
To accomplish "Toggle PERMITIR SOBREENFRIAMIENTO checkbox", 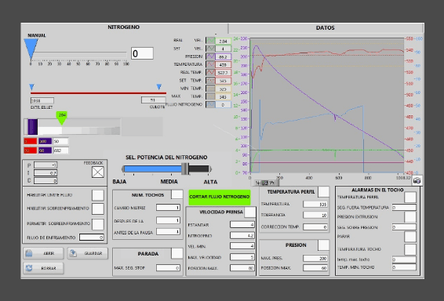I will click(98, 224).
